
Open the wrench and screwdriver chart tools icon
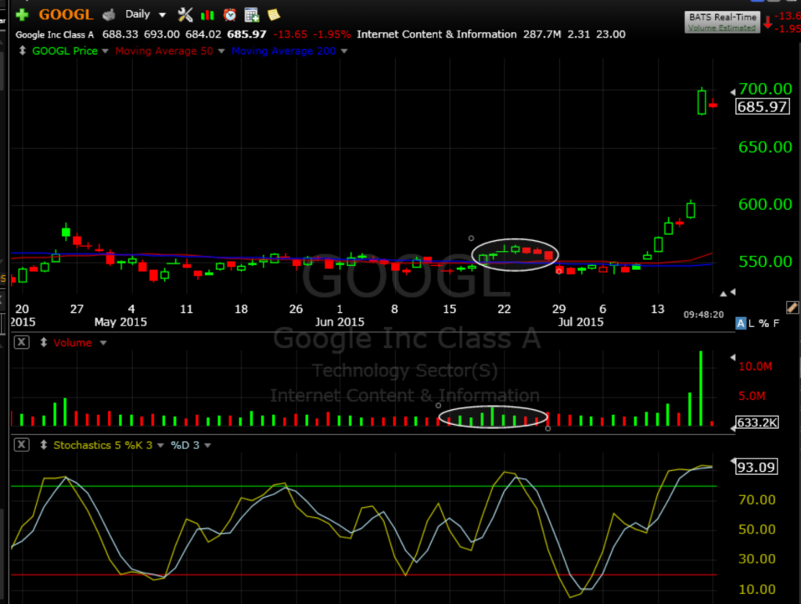(x=185, y=14)
